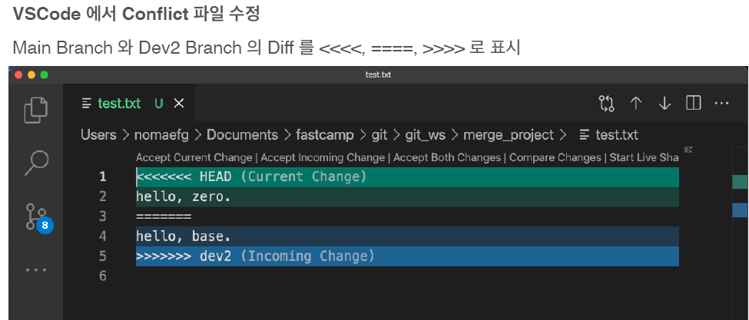Viewport: 749px width, 320px height.
Task: Close the test.txt editor tab
Action: [179, 104]
